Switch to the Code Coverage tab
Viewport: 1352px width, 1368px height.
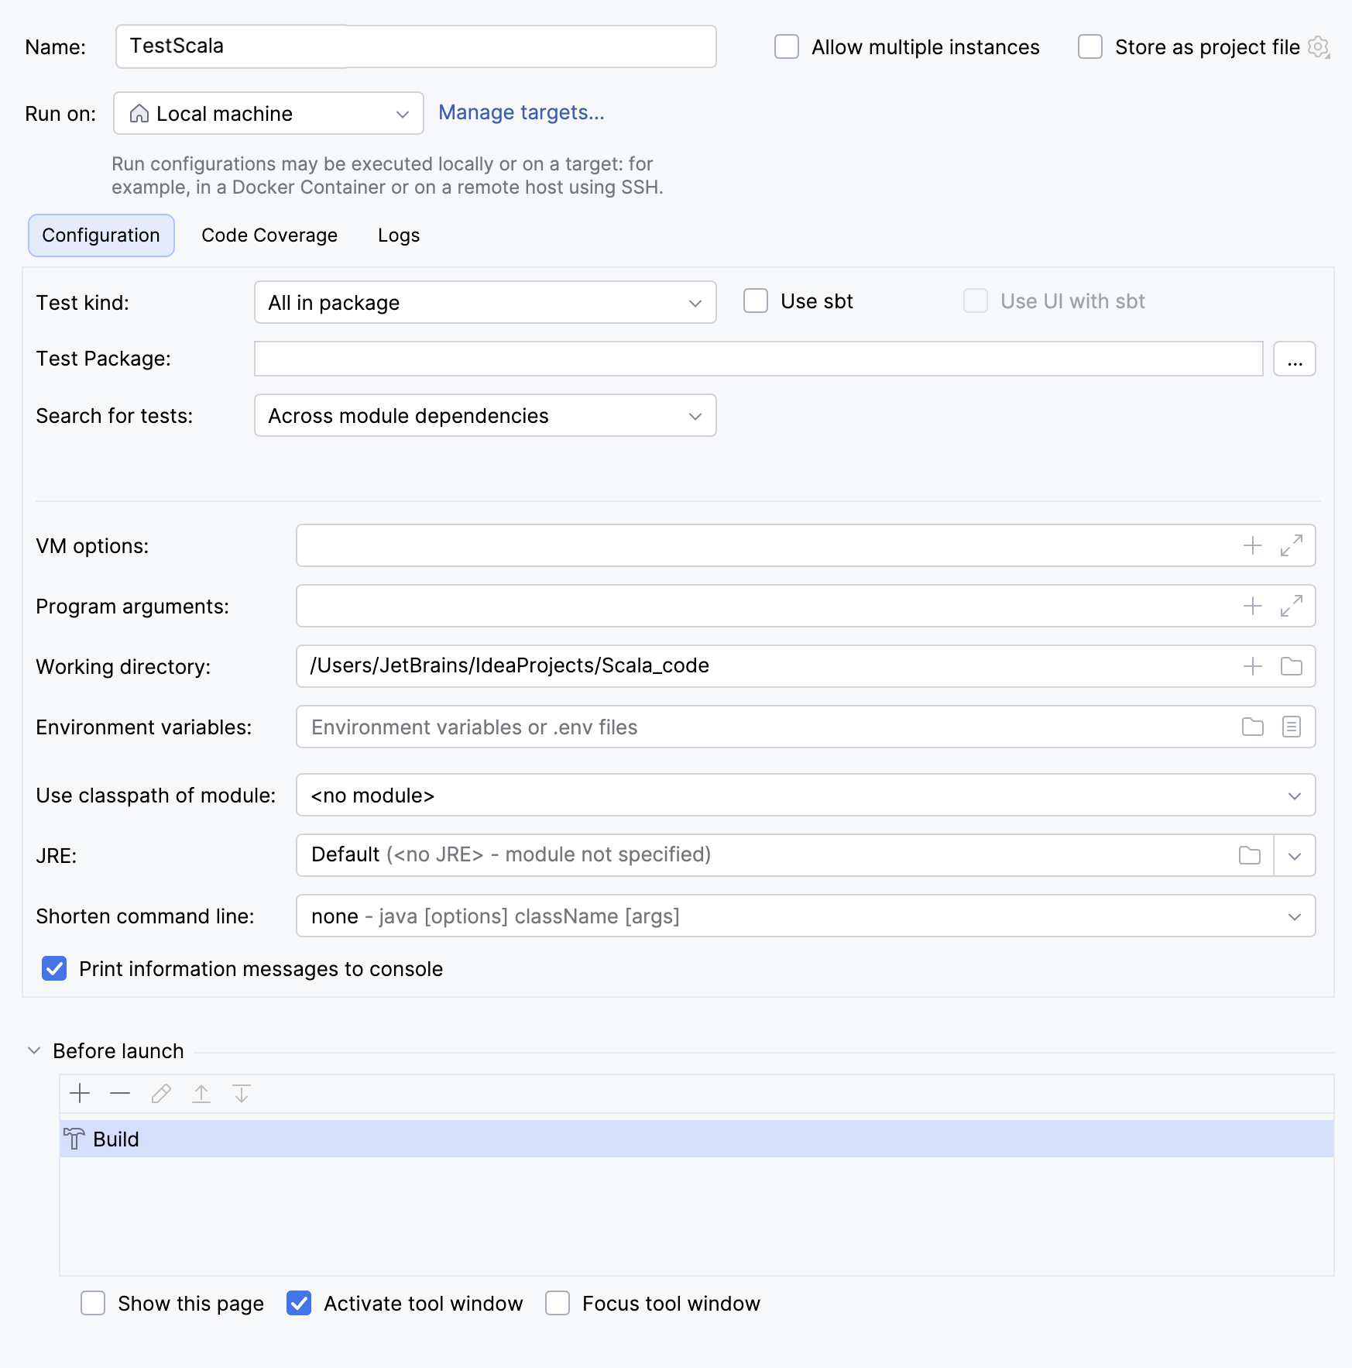tap(269, 235)
